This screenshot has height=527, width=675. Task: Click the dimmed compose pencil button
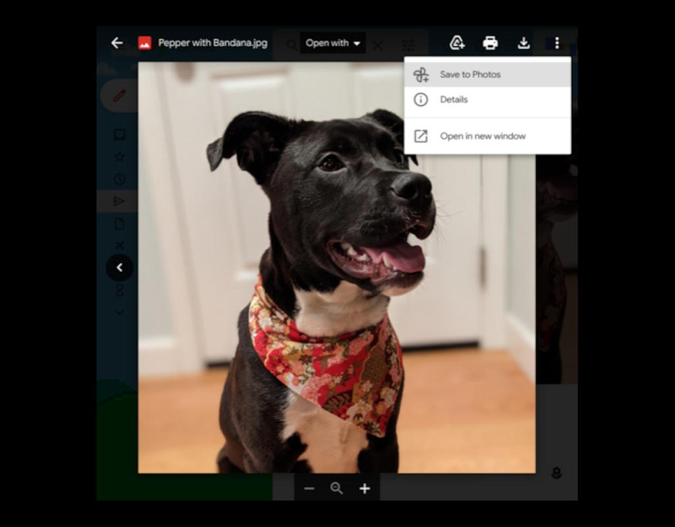119,96
